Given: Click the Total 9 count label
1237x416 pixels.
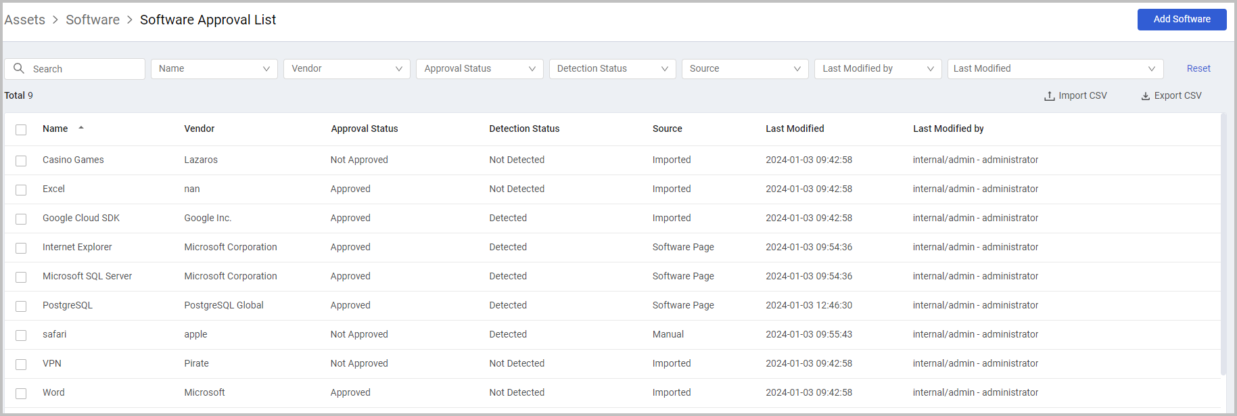Looking at the screenshot, I should click(x=19, y=95).
